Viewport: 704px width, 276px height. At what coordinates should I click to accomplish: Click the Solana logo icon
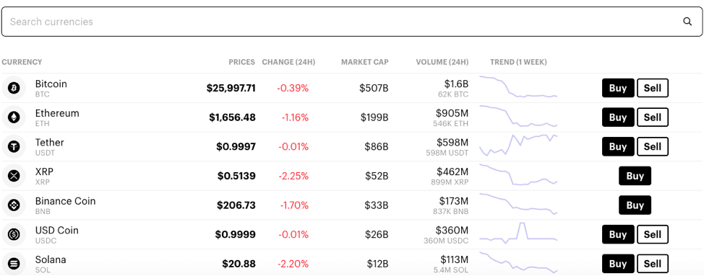tap(14, 264)
